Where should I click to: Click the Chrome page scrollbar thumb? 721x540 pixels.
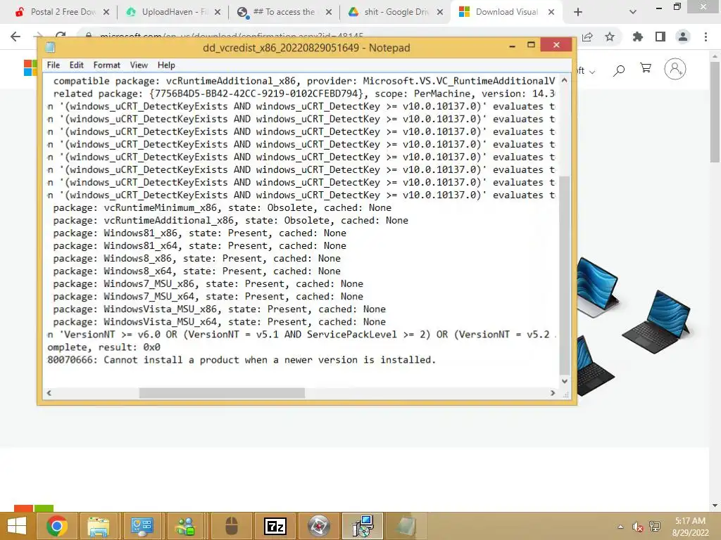pos(715,112)
